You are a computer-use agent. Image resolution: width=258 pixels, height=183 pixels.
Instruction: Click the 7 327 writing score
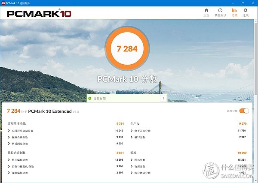243,137
